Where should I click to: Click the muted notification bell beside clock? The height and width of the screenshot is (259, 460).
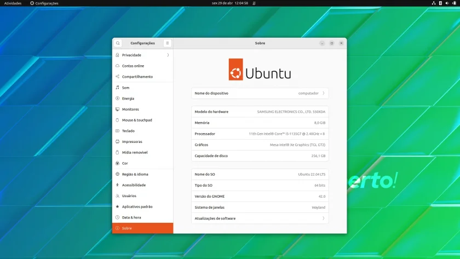click(254, 3)
